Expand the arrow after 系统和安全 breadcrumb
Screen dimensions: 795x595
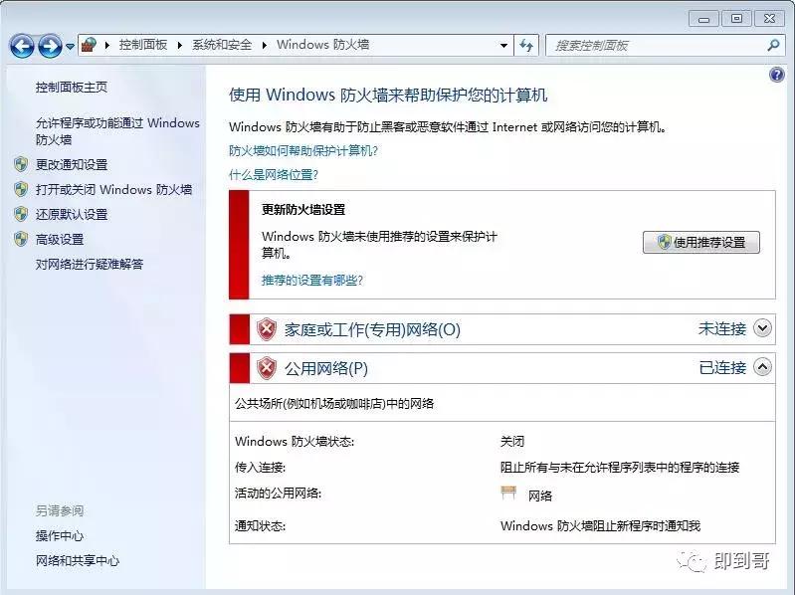(264, 45)
